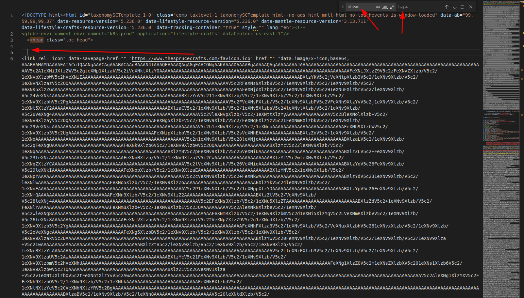The image size is (524, 298).
Task: Go to previous match with up arrow
Action: point(447,7)
